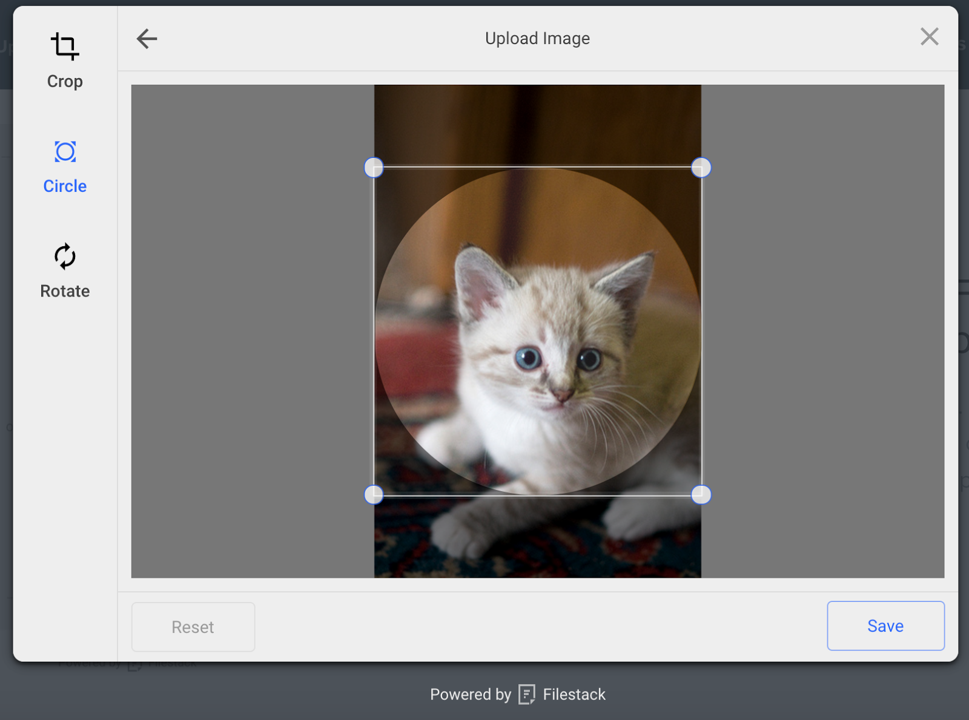Grab the bottom-left crop handle

coord(374,495)
